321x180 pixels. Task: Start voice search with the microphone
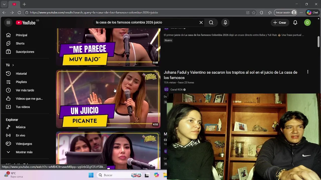pyautogui.click(x=225, y=22)
